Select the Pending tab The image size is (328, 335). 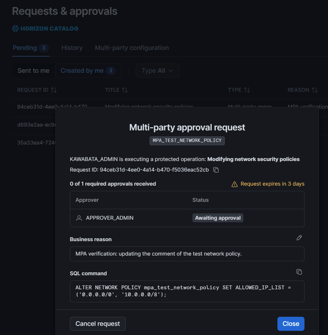[x=31, y=48]
